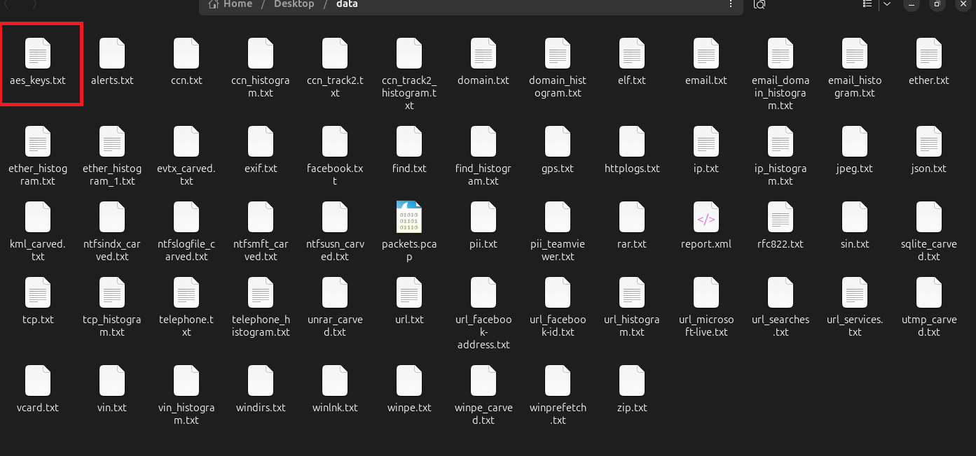The width and height of the screenshot is (976, 456).
Task: Select the email.txt file icon
Action: [706, 53]
